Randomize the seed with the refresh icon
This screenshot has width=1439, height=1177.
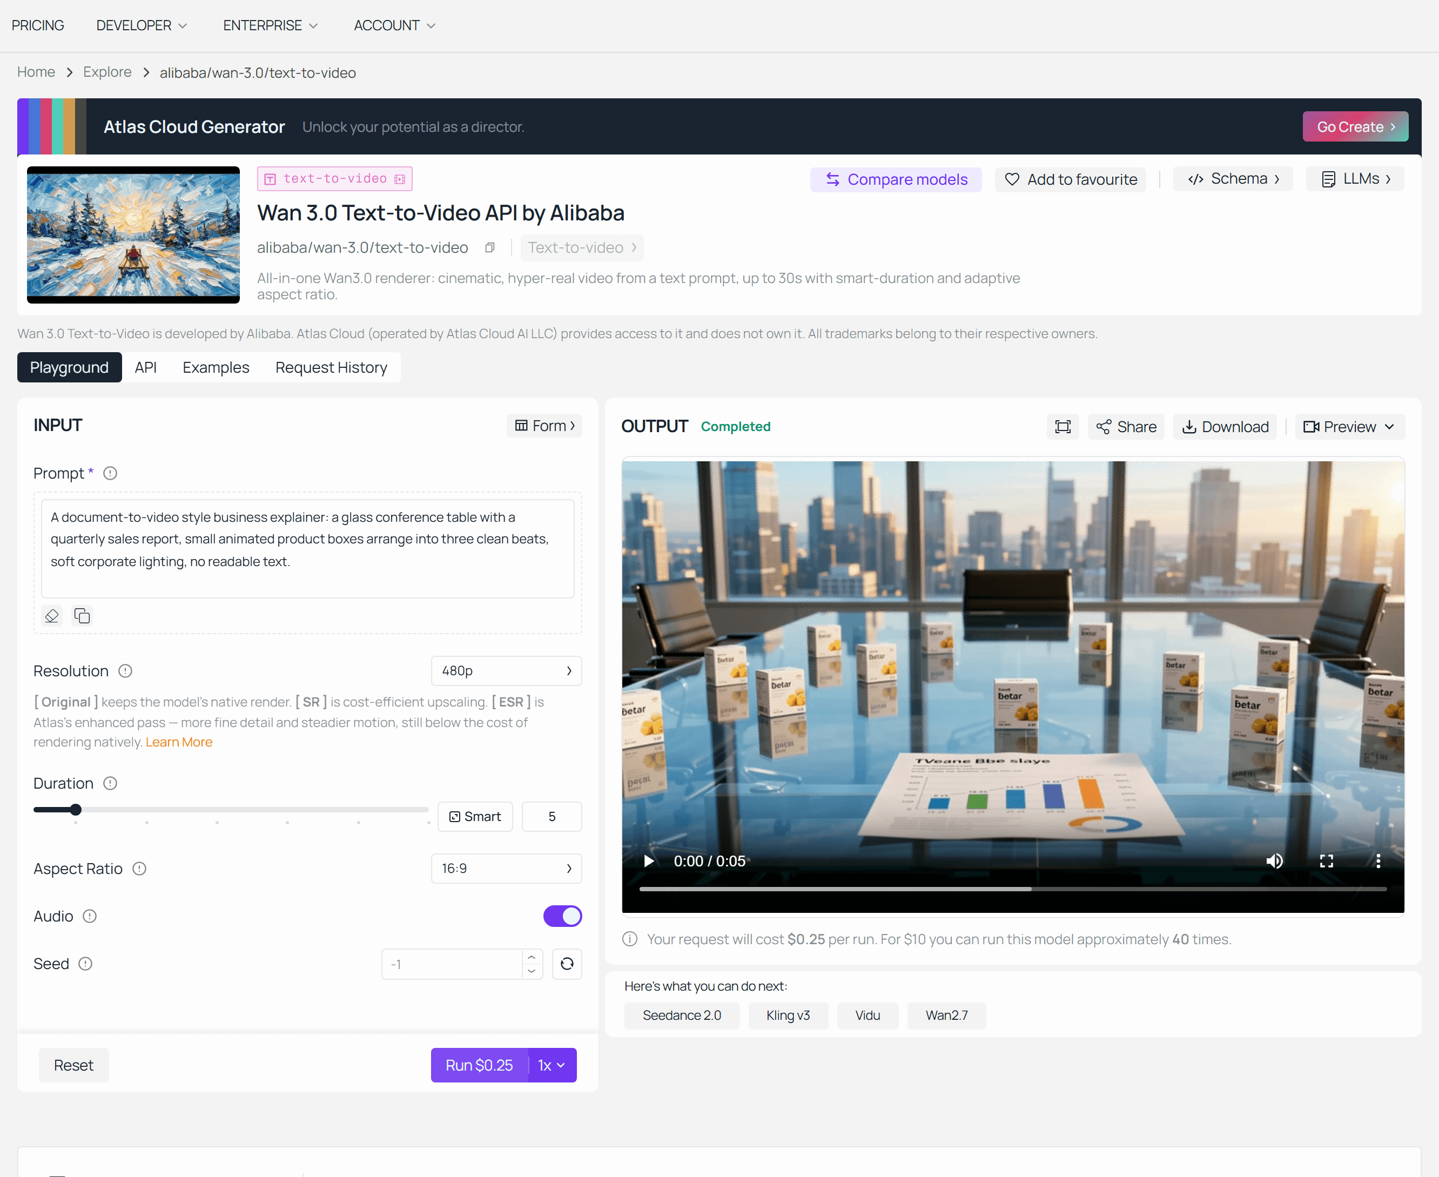click(567, 964)
